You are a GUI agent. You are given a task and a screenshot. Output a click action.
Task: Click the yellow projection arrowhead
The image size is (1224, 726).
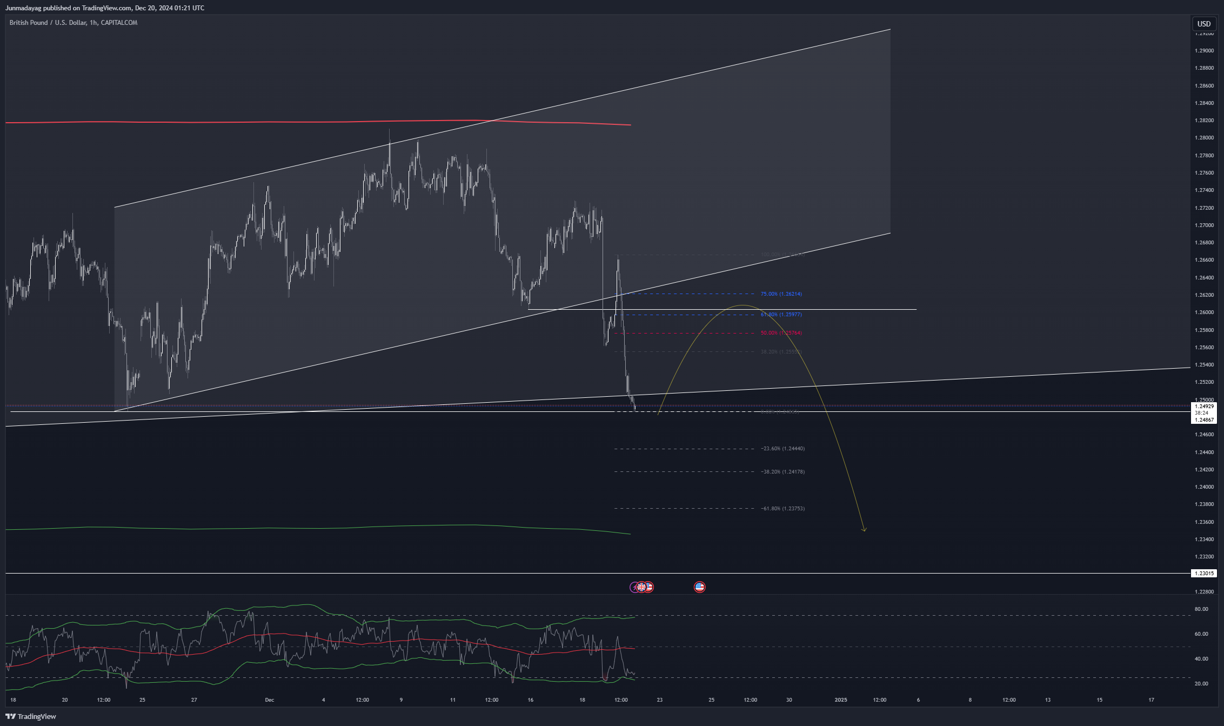pos(864,530)
